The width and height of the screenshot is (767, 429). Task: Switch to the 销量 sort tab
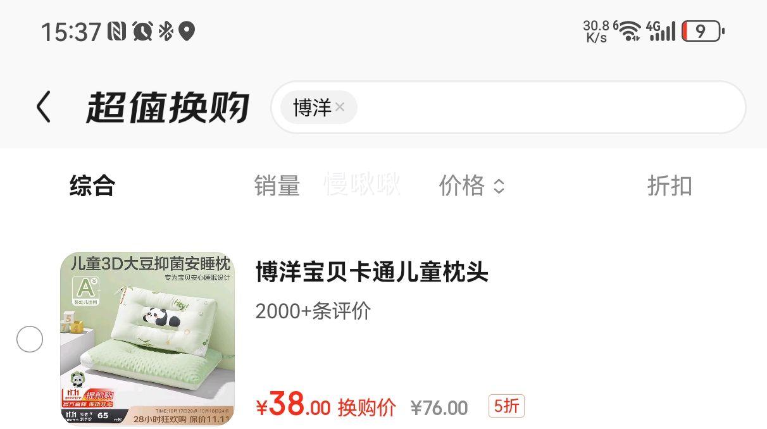[x=277, y=186]
